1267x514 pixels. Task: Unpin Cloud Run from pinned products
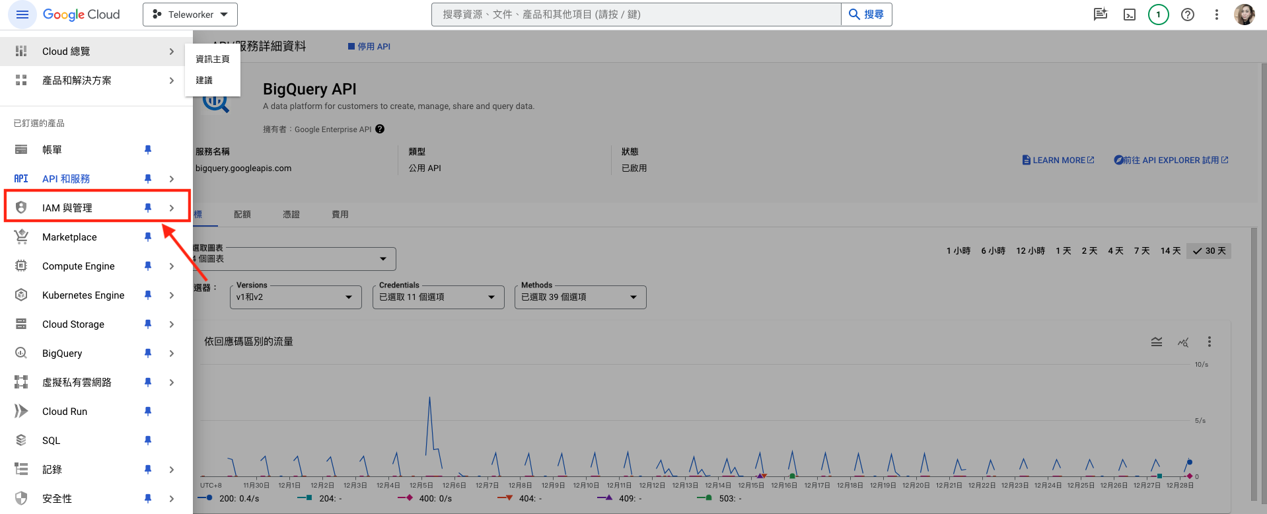click(148, 411)
